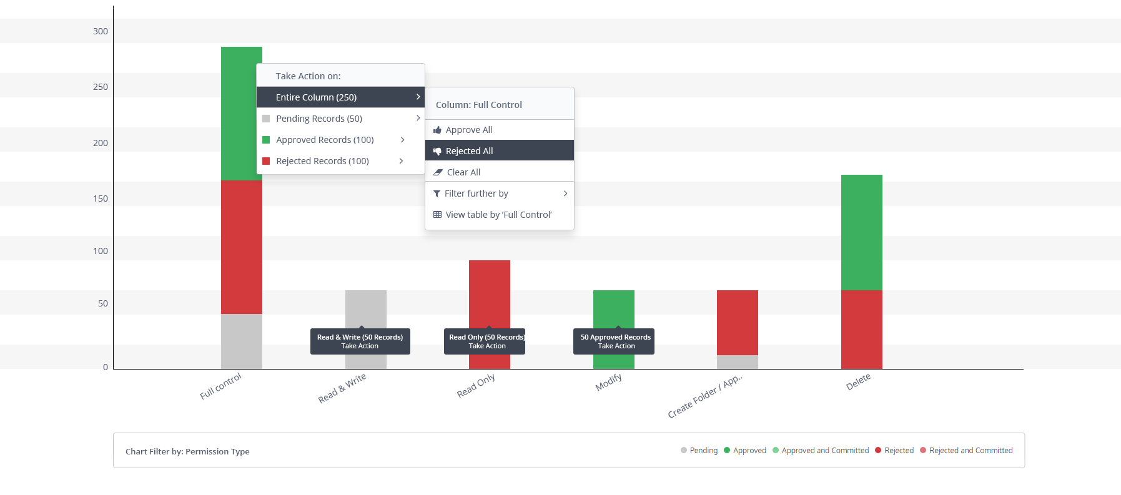Toggle Approved and Committed legend item

pos(820,451)
